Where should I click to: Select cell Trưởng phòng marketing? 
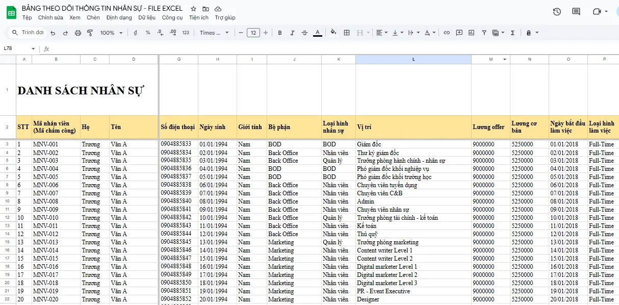pyautogui.click(x=414, y=242)
